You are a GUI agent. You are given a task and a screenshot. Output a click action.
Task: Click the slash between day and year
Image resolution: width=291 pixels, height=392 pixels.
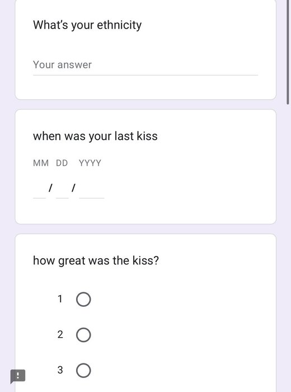(73, 188)
